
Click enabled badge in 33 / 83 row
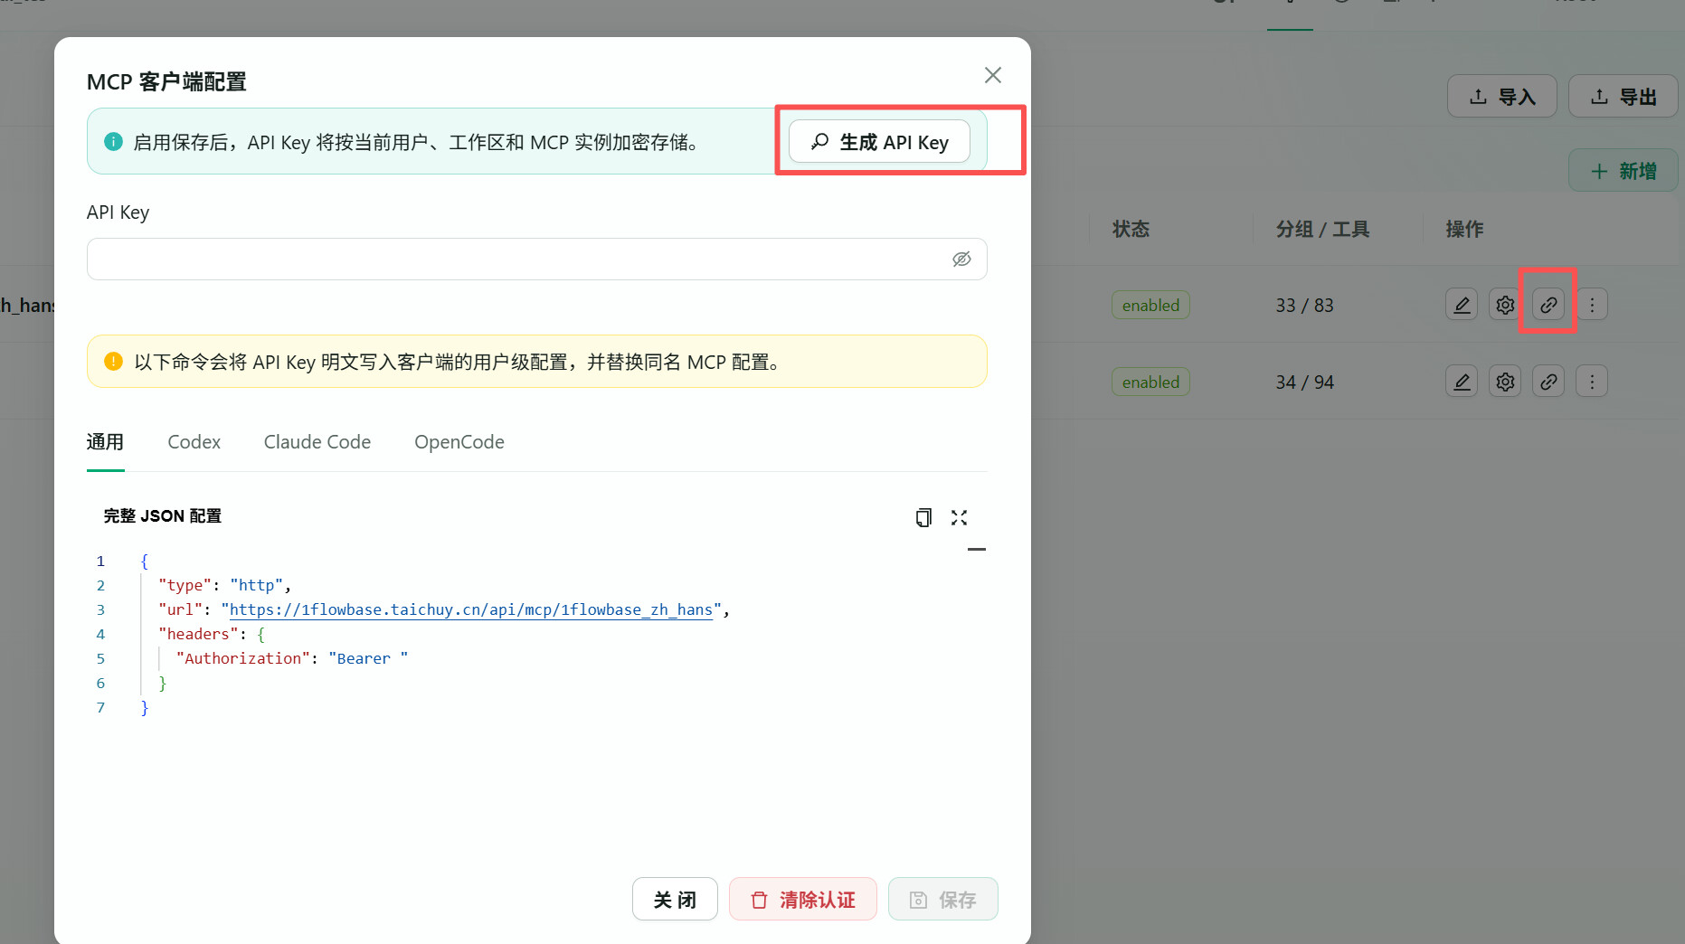(1150, 305)
